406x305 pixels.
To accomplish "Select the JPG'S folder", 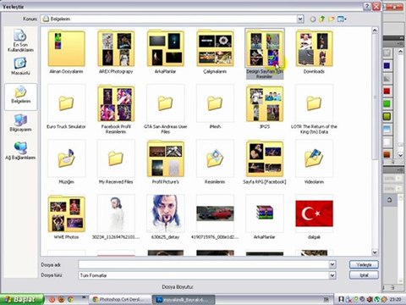I will [x=265, y=107].
